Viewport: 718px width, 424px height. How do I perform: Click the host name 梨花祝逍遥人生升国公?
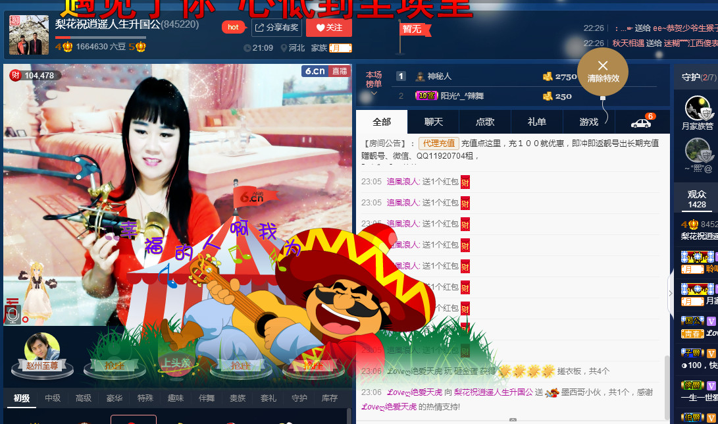(108, 24)
